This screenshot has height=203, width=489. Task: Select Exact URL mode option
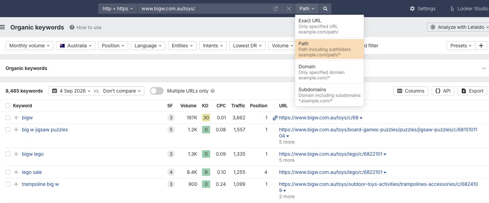point(329,26)
